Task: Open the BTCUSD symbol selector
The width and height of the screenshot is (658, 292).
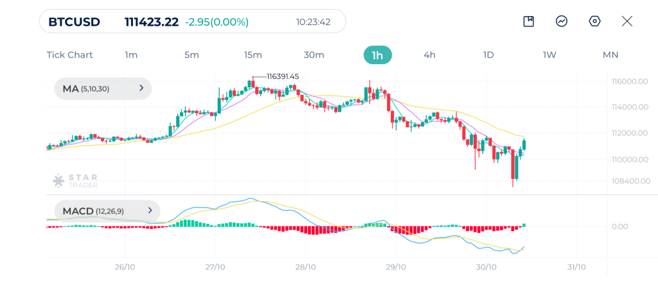Action: pos(75,22)
